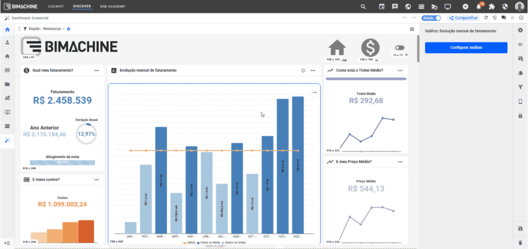Open options menu for Ticket Médio card
The image size is (528, 249).
[399, 70]
